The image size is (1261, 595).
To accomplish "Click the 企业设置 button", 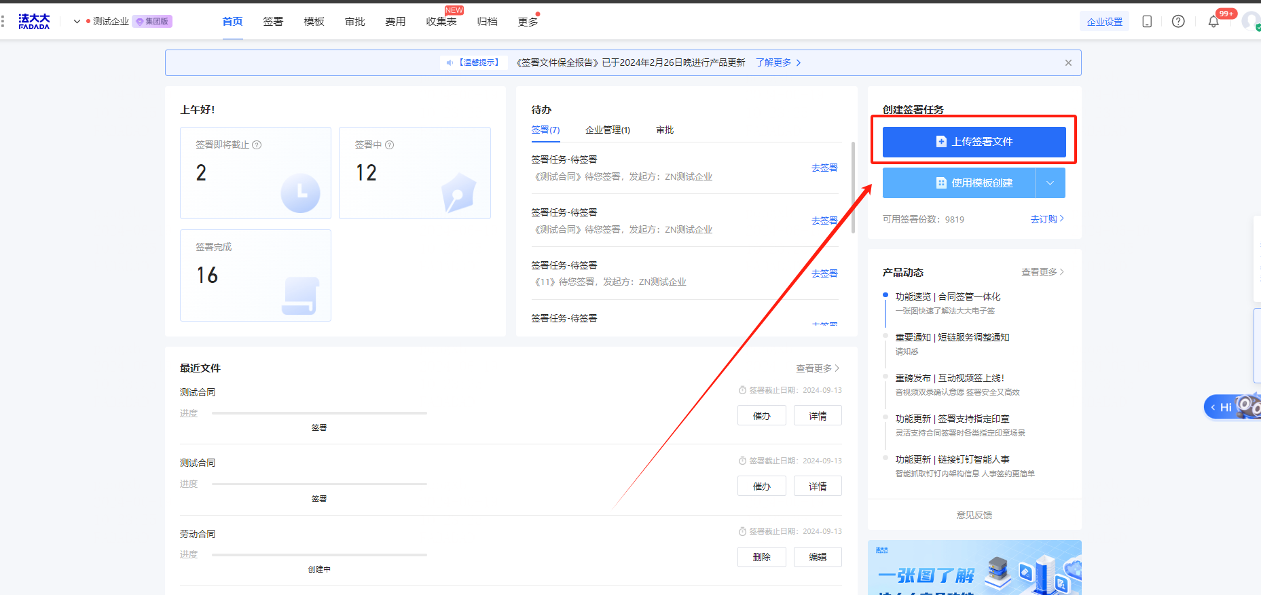I will point(1105,22).
